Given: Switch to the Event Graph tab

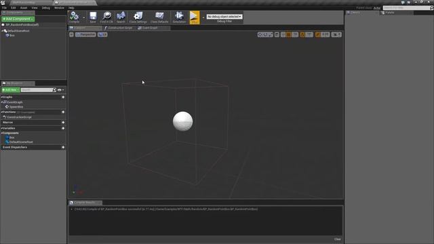Looking at the screenshot, I should tap(150, 28).
